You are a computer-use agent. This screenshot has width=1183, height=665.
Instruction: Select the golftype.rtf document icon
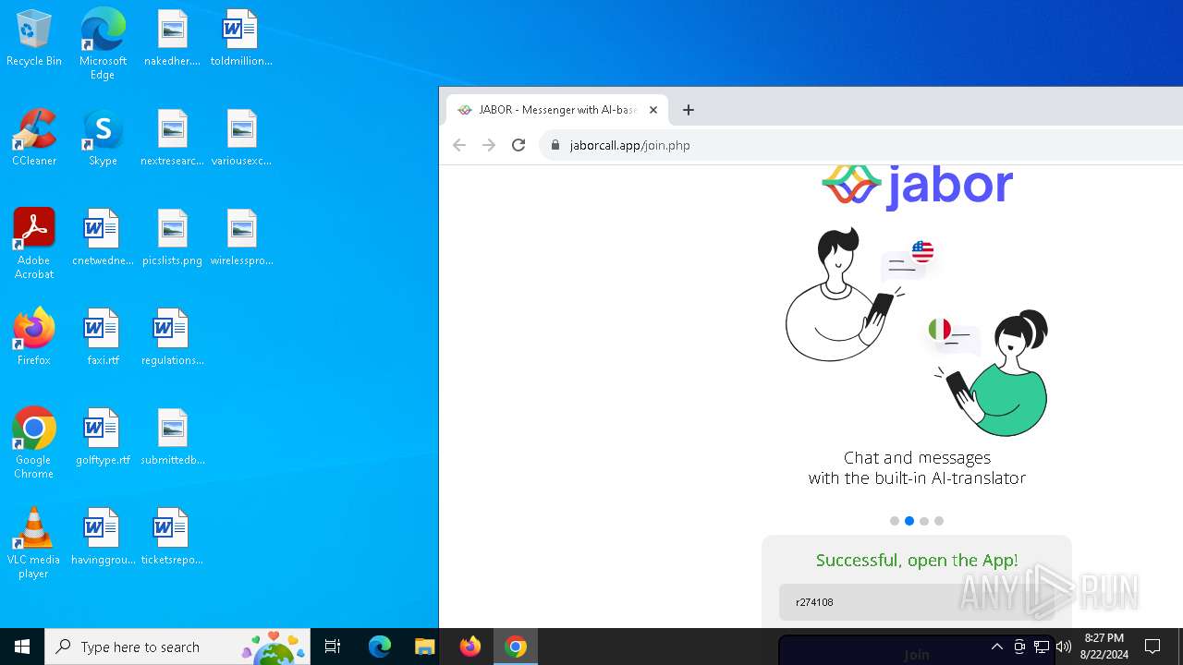(103, 437)
